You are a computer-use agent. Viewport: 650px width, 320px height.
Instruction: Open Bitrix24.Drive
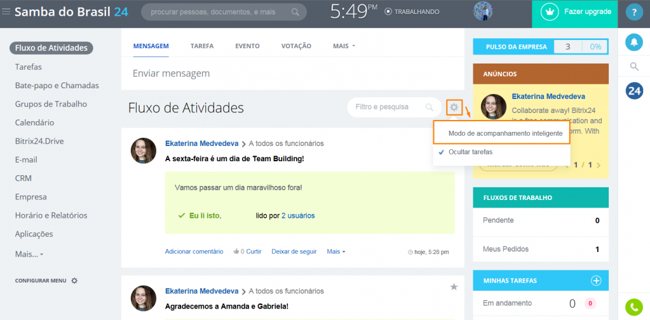coord(39,141)
